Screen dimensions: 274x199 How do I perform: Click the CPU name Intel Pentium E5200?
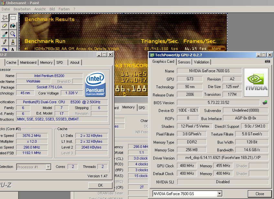pyautogui.click(x=49, y=76)
